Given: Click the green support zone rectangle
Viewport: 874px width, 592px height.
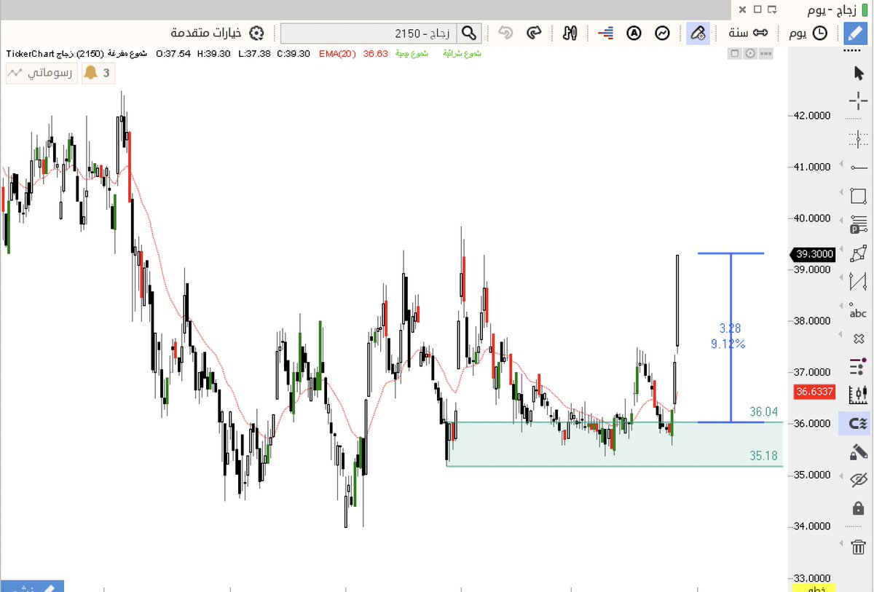Looking at the screenshot, I should click(615, 443).
